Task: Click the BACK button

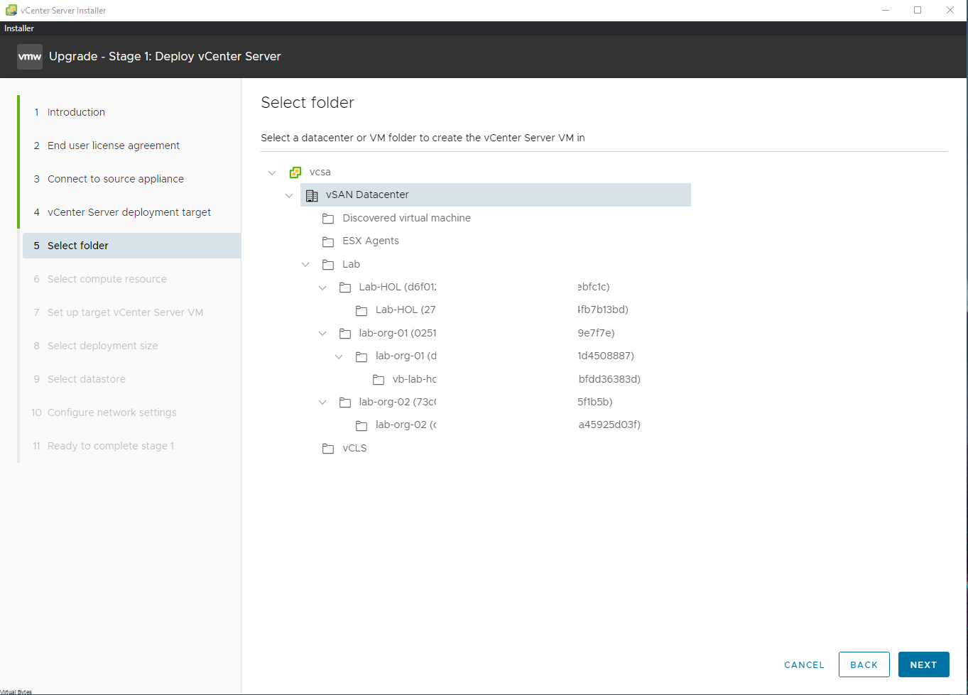Action: 864,664
